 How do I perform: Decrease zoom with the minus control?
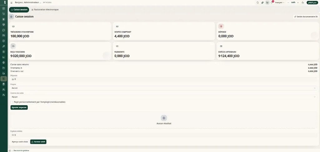coord(288,2)
